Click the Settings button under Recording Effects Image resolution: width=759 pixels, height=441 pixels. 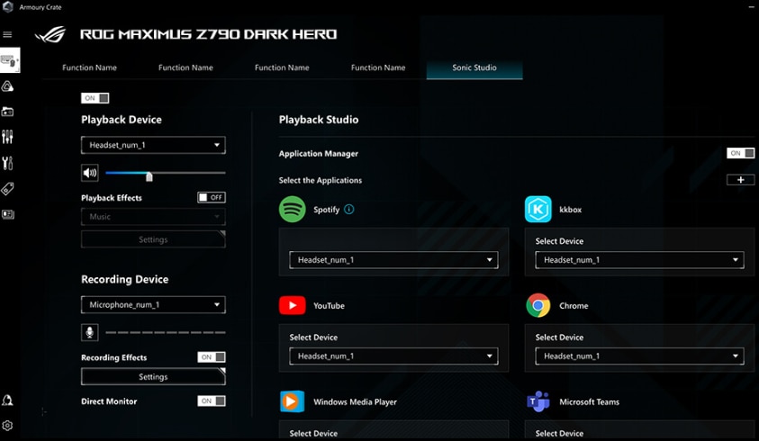point(153,377)
